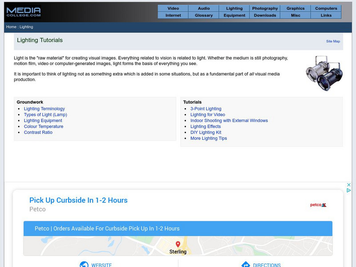The image size is (356, 267).
Task: Open the Misc menu item
Action: pos(295,16)
